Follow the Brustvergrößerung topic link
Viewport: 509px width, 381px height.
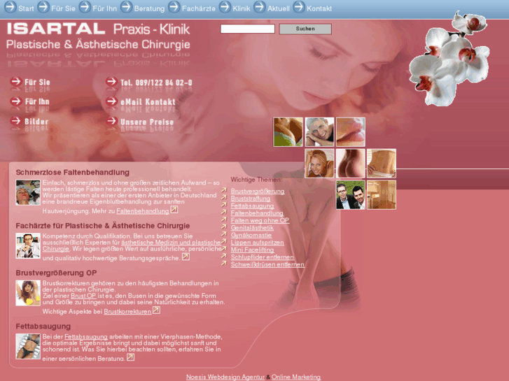pos(258,192)
